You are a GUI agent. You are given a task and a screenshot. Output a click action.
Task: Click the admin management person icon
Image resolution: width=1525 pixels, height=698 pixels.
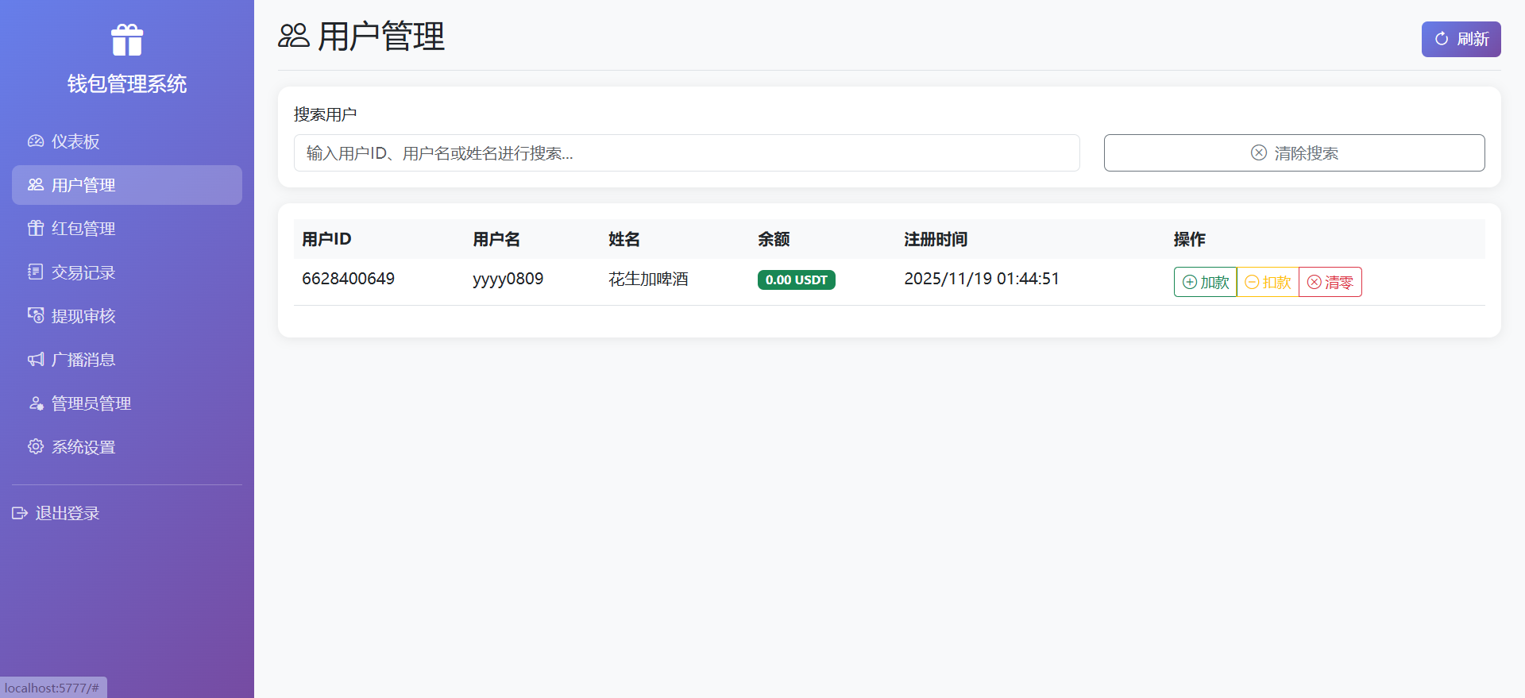click(x=36, y=403)
